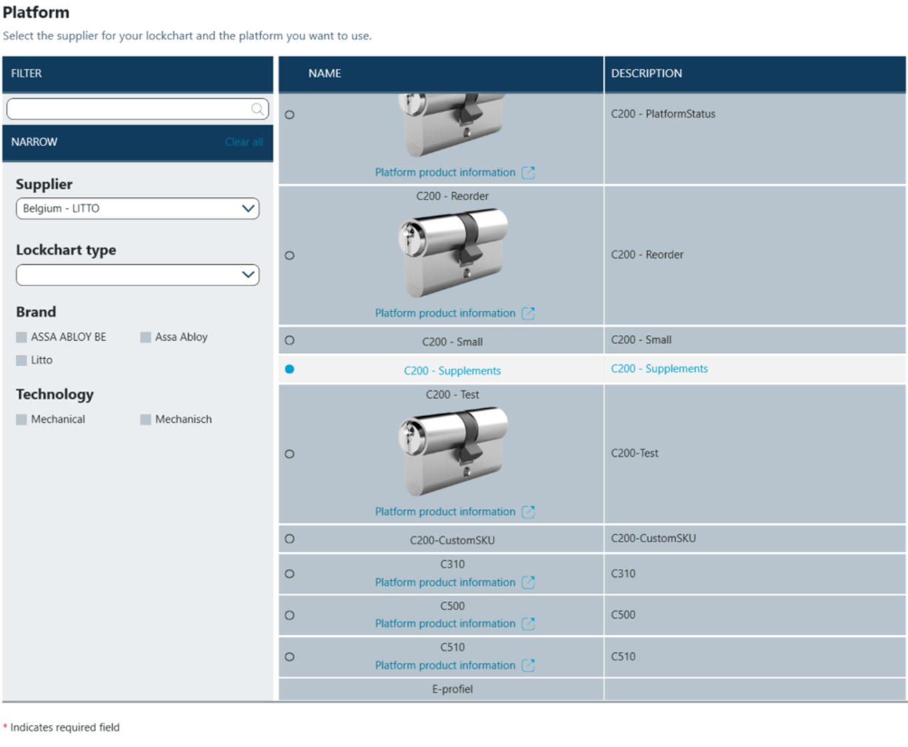Open the C510 external link icon

coord(528,666)
